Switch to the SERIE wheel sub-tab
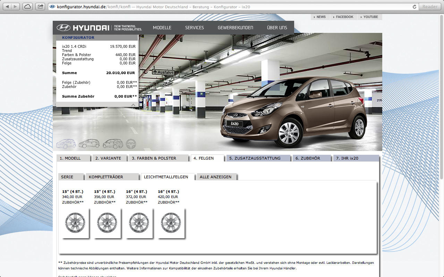 71,177
